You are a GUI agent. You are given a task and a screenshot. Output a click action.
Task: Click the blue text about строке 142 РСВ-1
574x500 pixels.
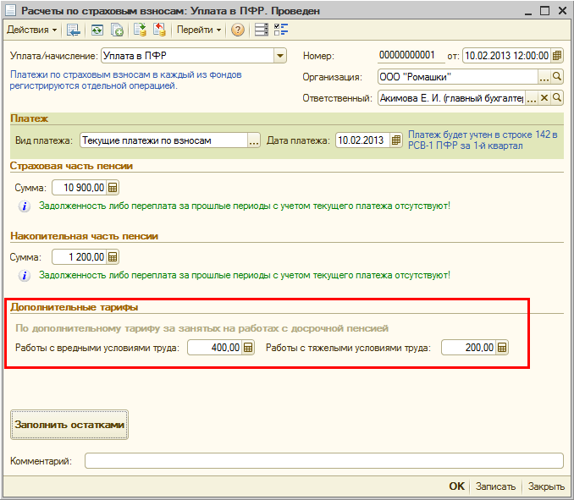pos(483,140)
